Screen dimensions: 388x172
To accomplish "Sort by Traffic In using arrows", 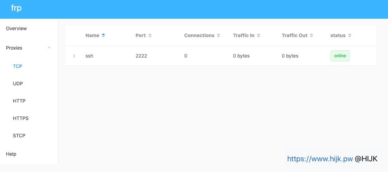I will (259, 35).
